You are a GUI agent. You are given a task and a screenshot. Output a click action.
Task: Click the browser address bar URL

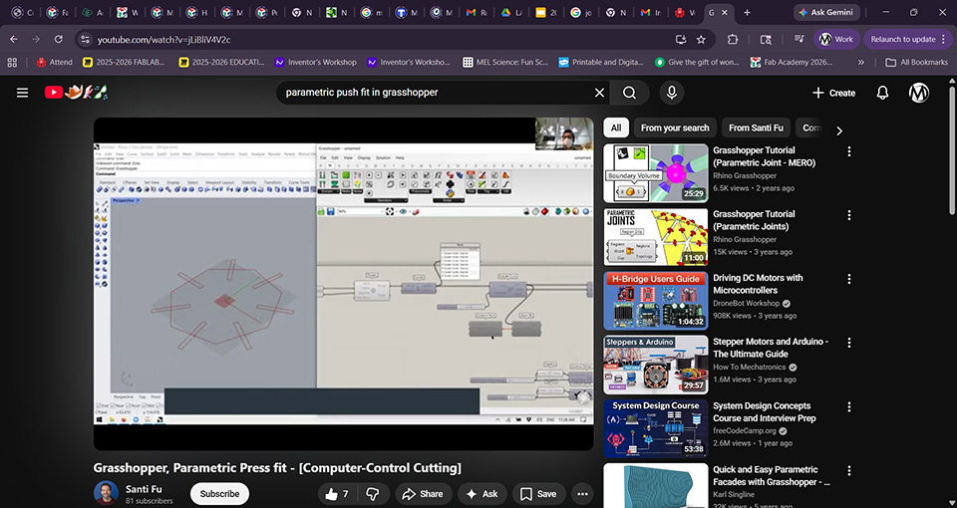pyautogui.click(x=164, y=40)
